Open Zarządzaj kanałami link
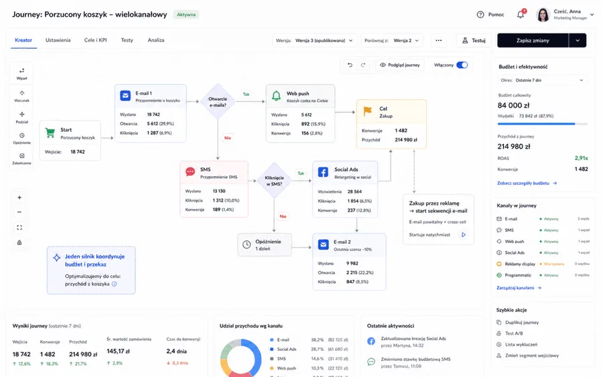Viewport: 603px width, 377px height. [x=519, y=288]
